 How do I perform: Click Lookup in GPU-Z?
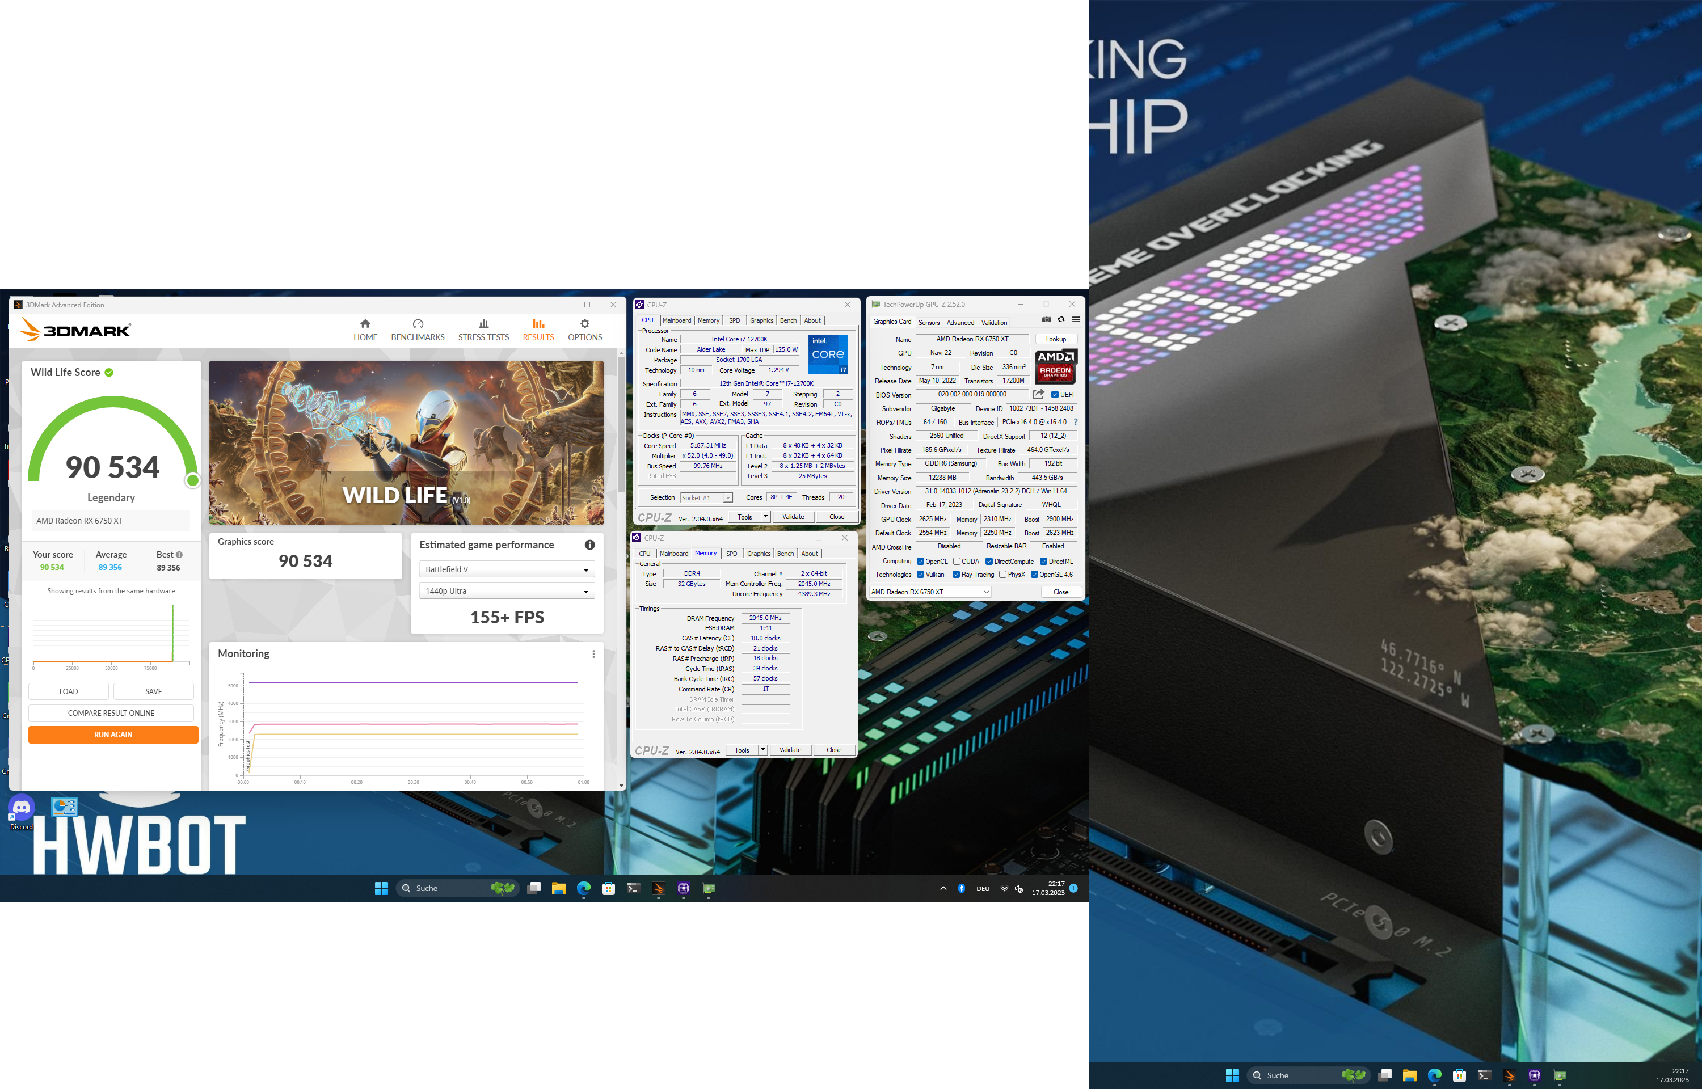(1056, 339)
